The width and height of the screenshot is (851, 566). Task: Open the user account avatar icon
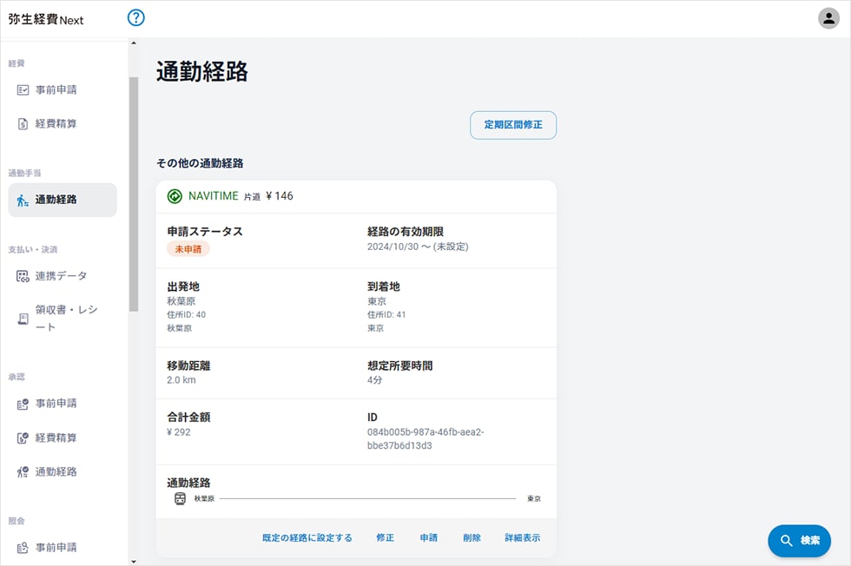point(828,18)
